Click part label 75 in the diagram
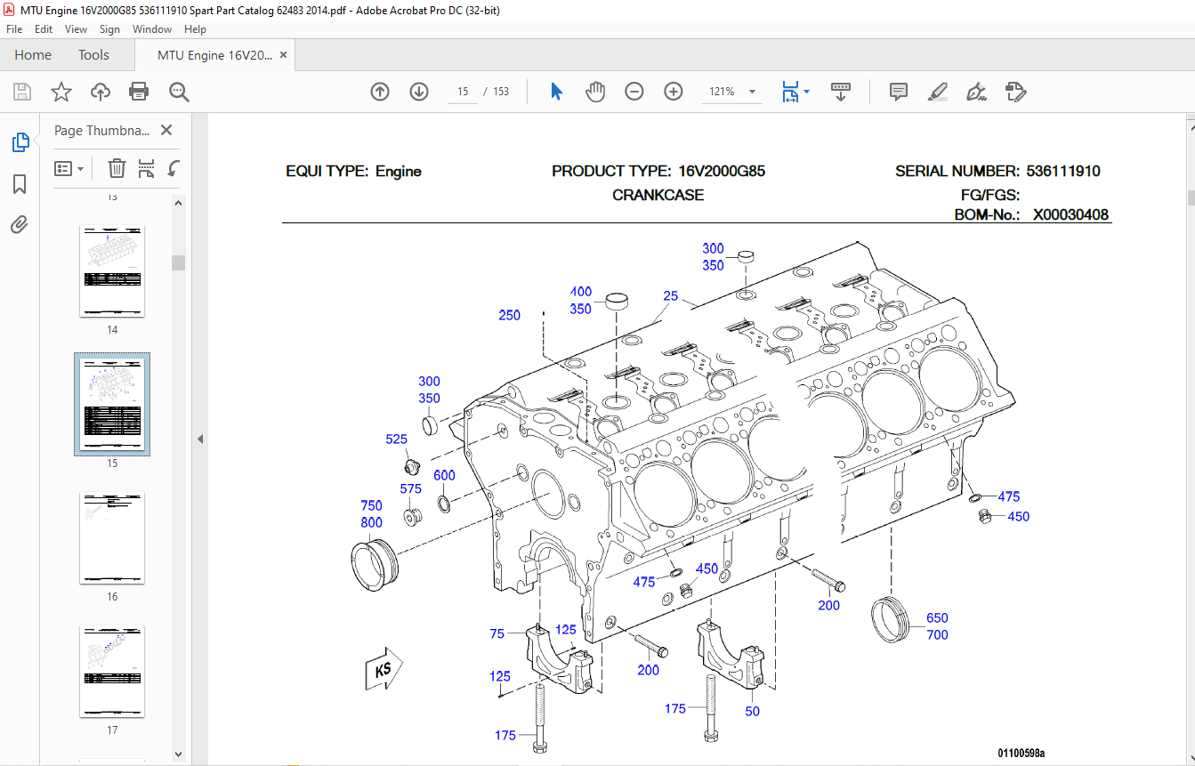 [x=497, y=633]
